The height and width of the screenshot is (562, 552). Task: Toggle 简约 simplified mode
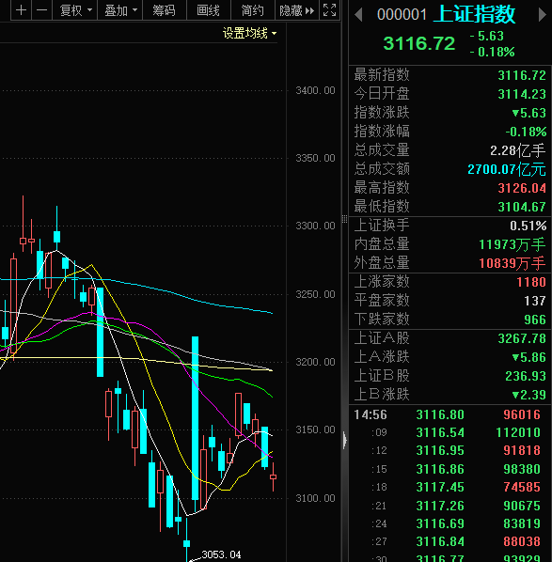point(253,10)
